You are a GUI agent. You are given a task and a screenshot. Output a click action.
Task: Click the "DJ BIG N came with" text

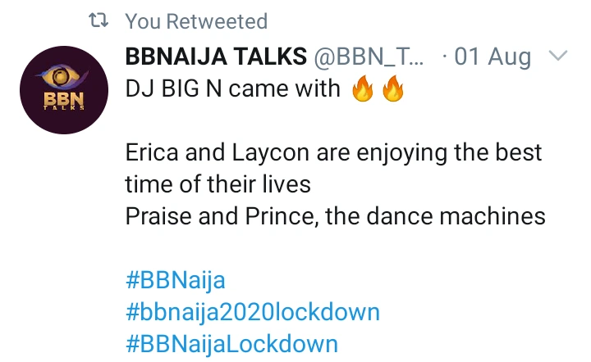click(x=232, y=88)
